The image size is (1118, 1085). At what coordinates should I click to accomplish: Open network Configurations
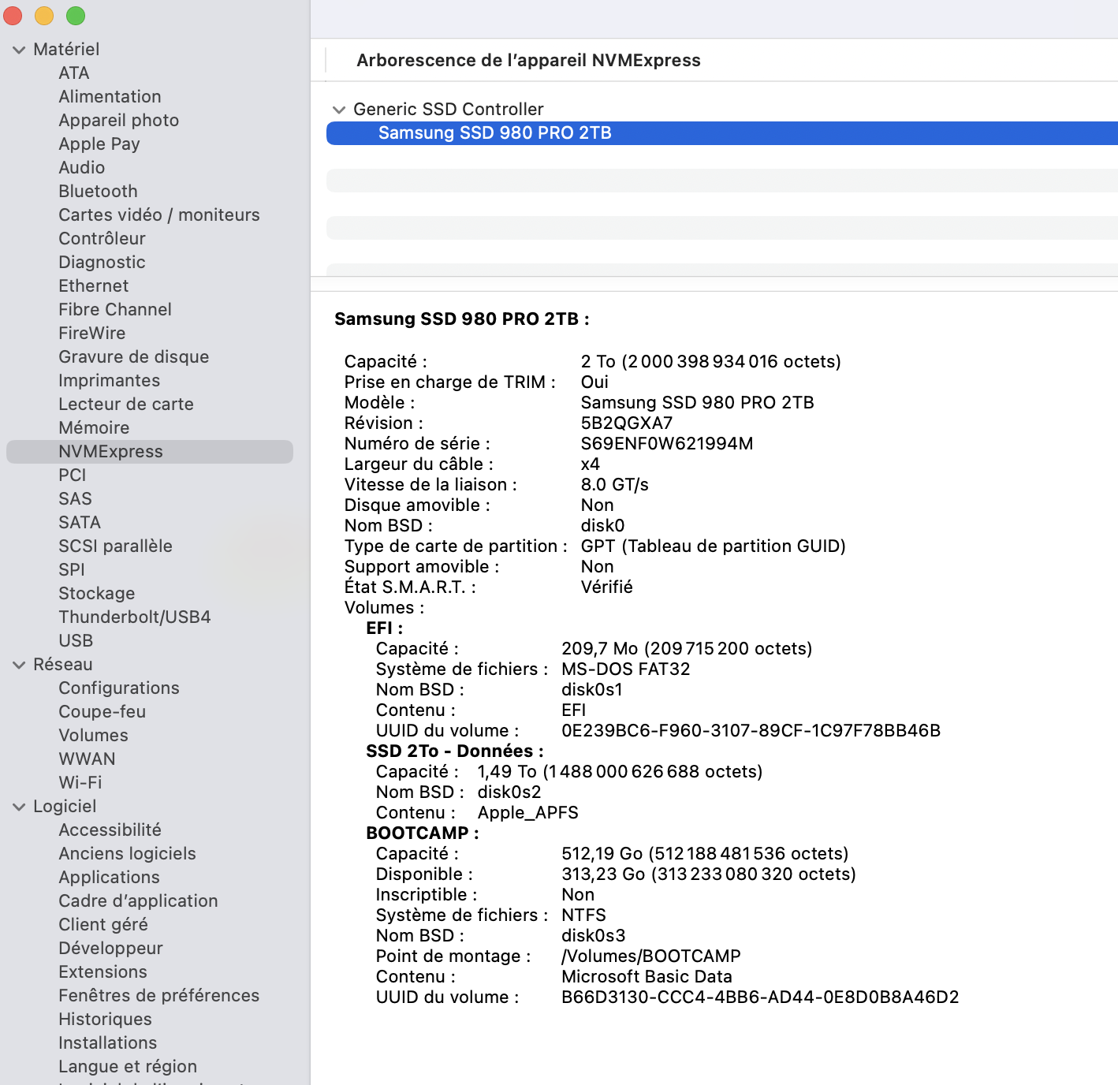(119, 688)
